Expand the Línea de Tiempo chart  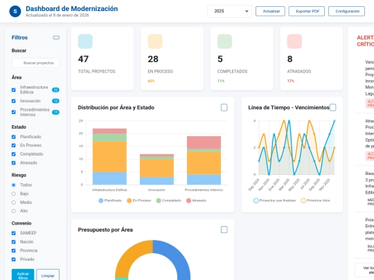click(332, 108)
